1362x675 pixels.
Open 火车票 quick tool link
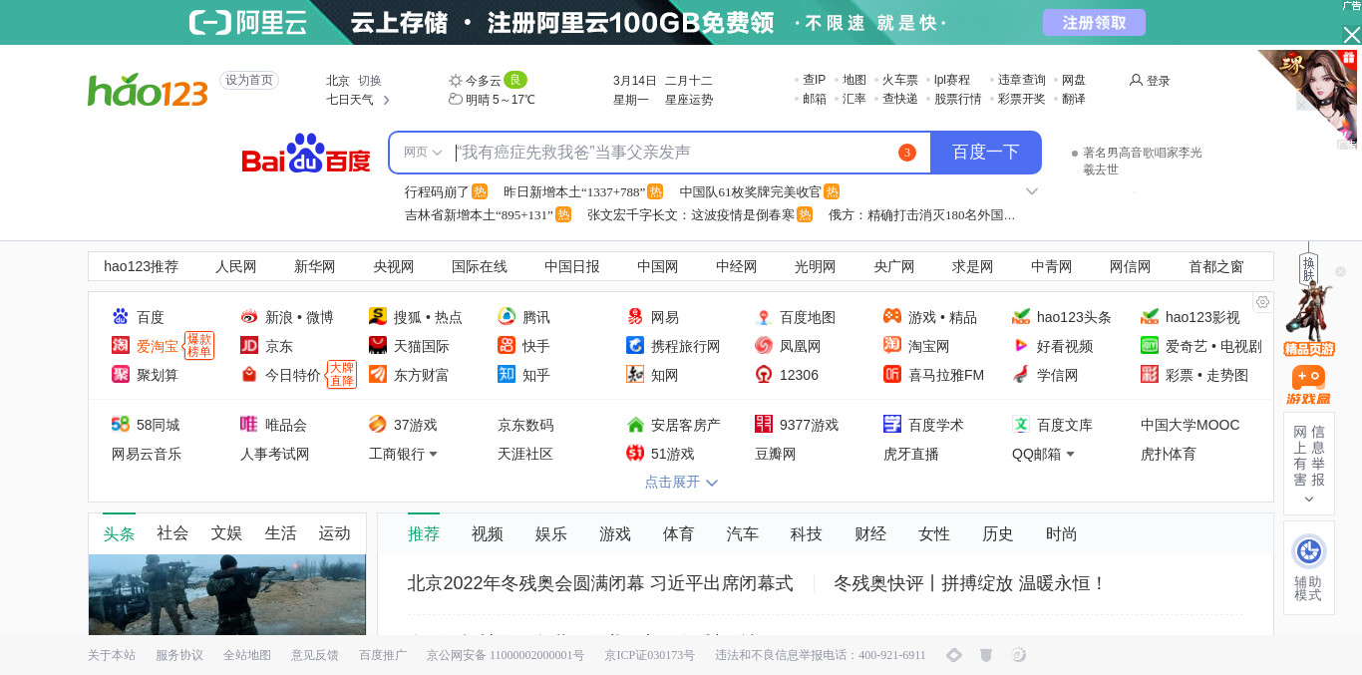click(900, 80)
